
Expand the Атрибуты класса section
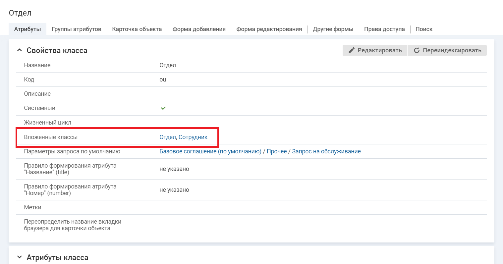pyautogui.click(x=20, y=257)
